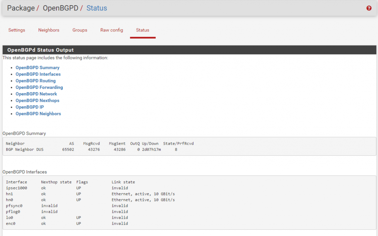Select the OpenBGPd Status Output heading
The height and width of the screenshot is (236, 378).
coord(41,50)
